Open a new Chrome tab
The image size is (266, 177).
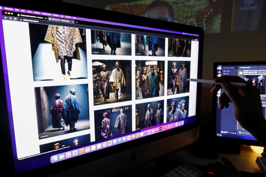coord(77,22)
